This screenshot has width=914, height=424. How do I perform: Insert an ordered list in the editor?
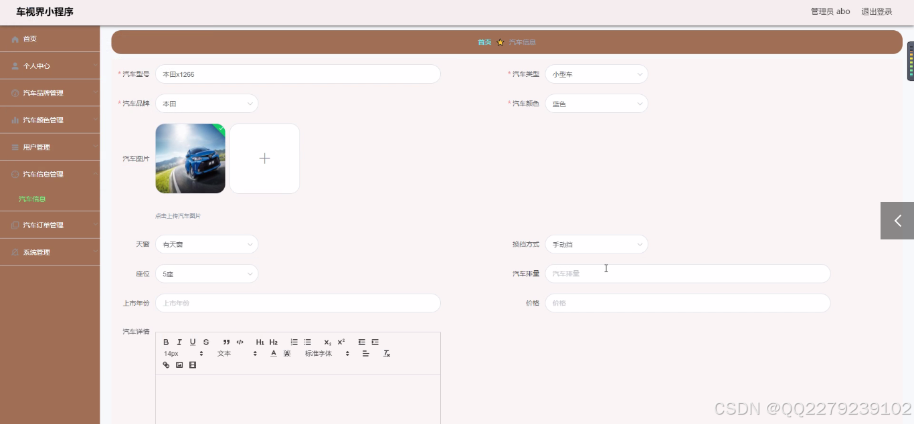coord(294,342)
